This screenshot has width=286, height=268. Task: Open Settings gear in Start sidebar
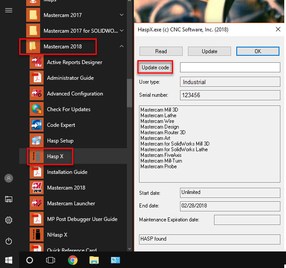pyautogui.click(x=9, y=220)
